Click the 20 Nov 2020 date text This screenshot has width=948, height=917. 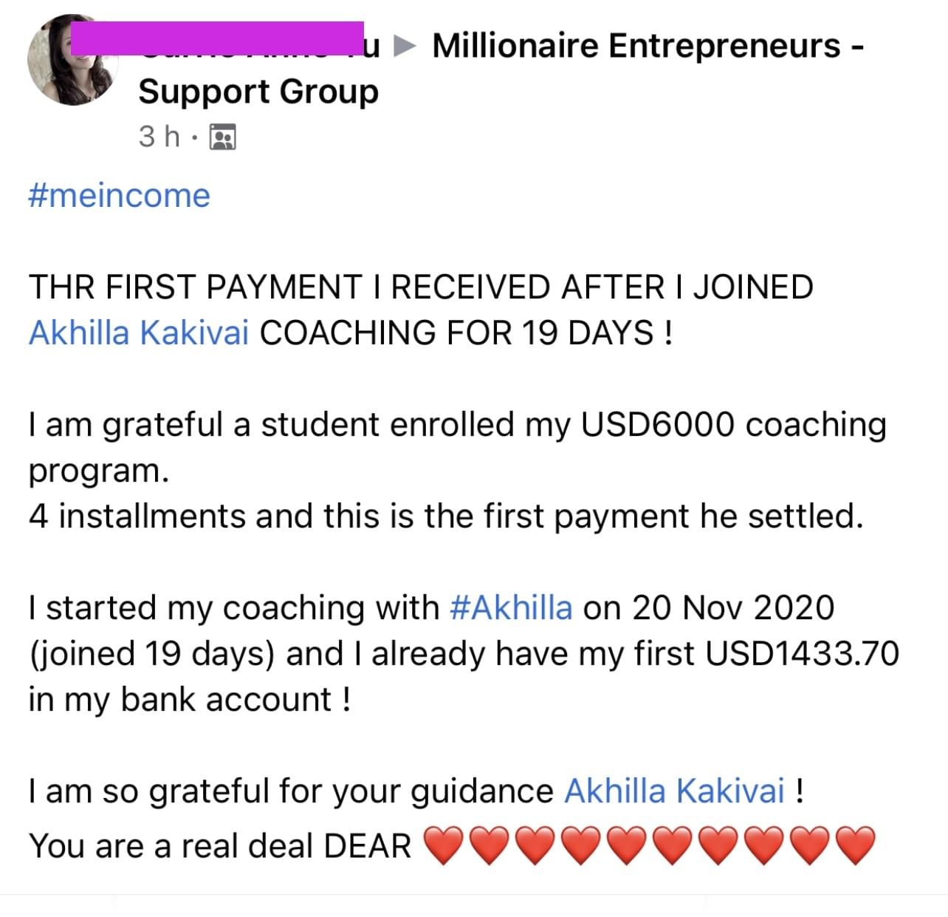coord(733,608)
